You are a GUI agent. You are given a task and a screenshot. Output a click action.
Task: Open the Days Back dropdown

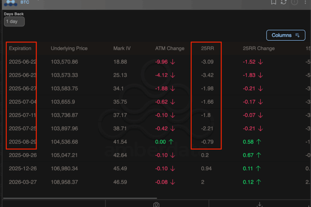tap(15, 21)
